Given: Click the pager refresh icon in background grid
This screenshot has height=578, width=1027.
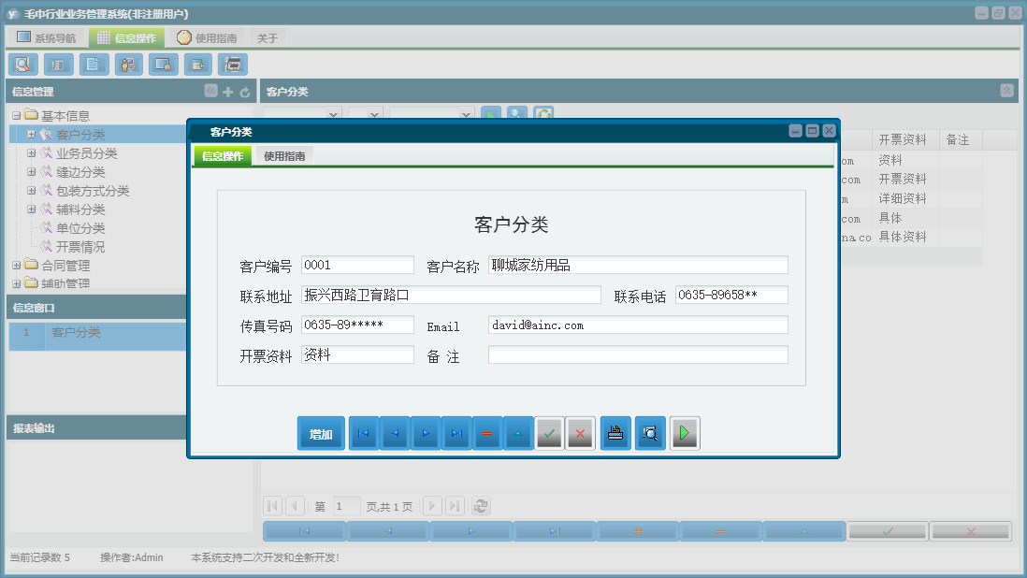Looking at the screenshot, I should coord(480,506).
